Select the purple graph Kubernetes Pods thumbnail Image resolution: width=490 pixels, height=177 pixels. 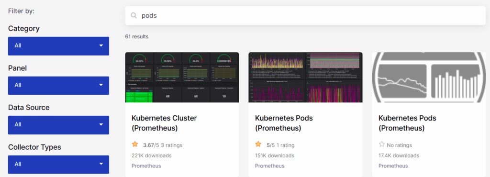305,77
